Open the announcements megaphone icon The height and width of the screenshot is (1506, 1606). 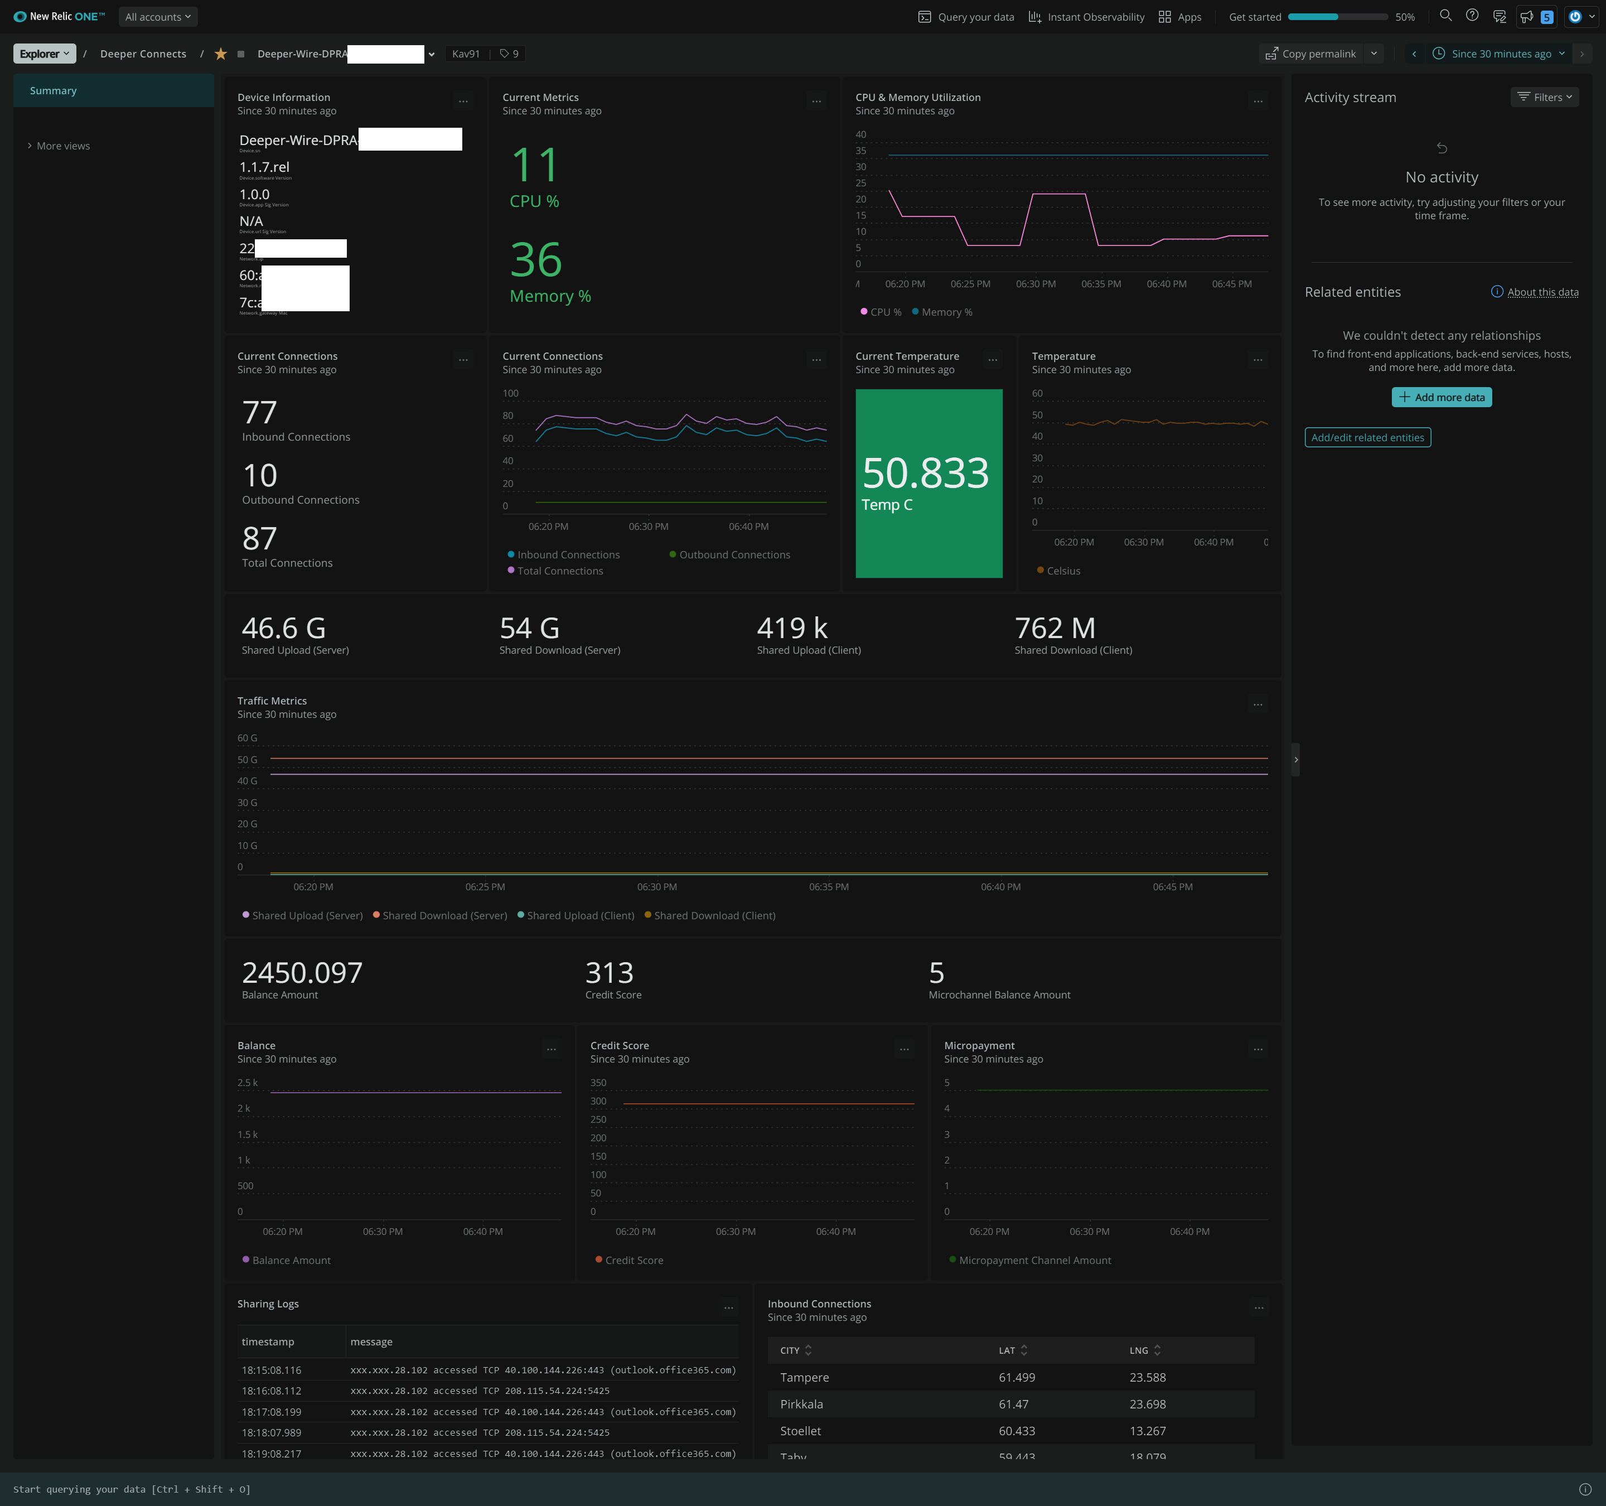point(1527,16)
